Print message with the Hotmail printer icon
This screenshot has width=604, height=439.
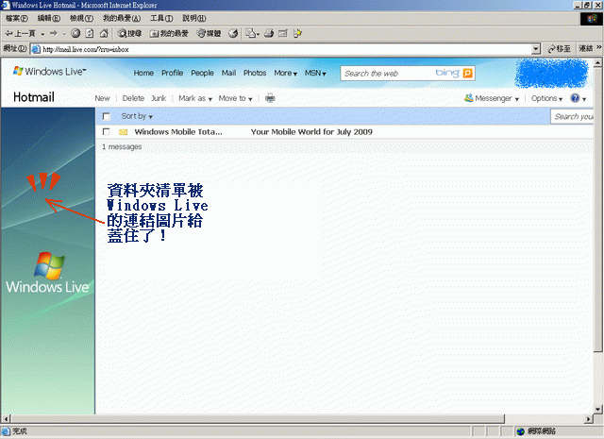pos(270,98)
